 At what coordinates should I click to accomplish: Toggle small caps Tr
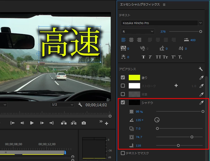(x=165, y=57)
